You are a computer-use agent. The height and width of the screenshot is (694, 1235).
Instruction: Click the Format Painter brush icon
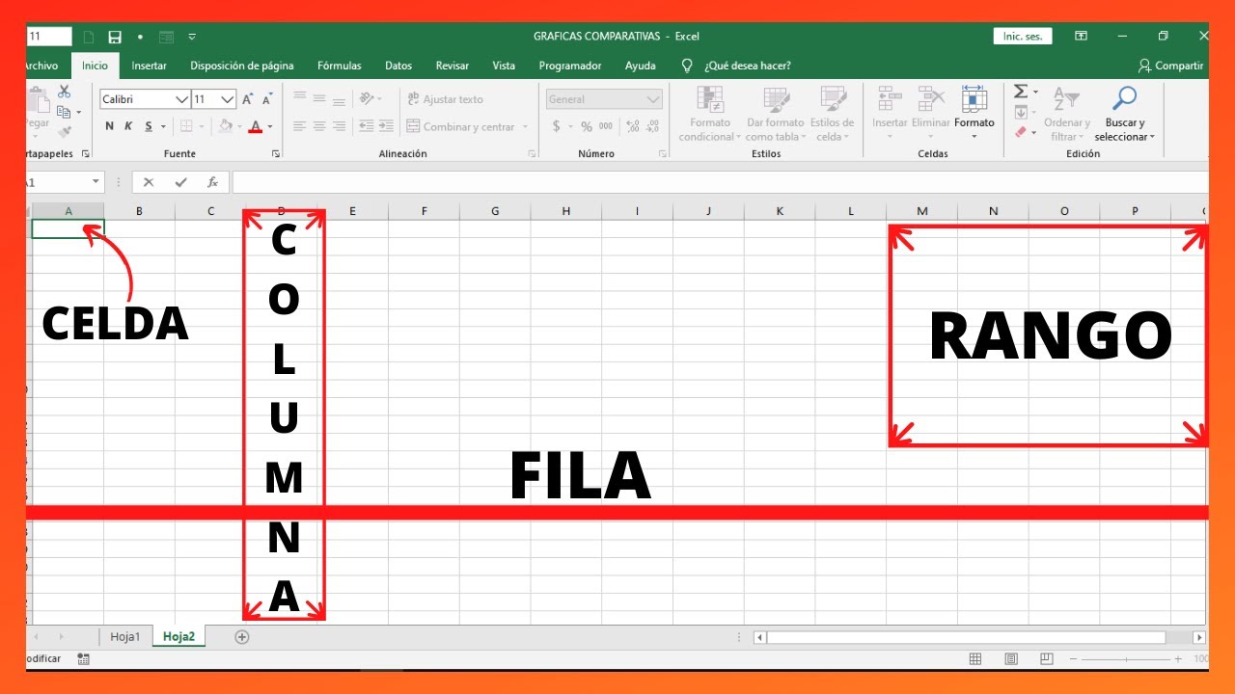tap(65, 132)
